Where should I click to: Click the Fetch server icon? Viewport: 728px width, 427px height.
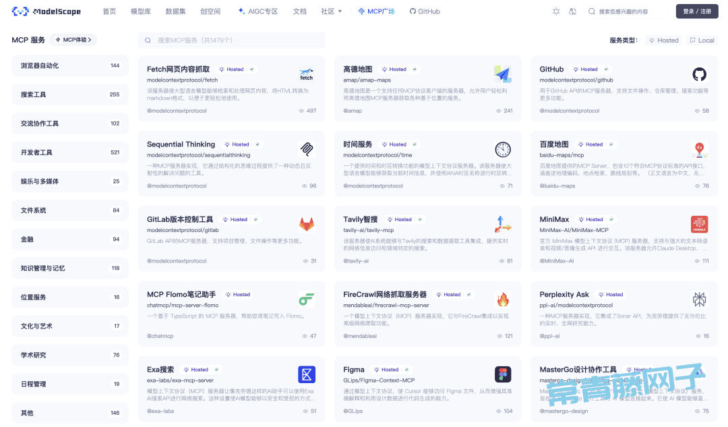(307, 74)
